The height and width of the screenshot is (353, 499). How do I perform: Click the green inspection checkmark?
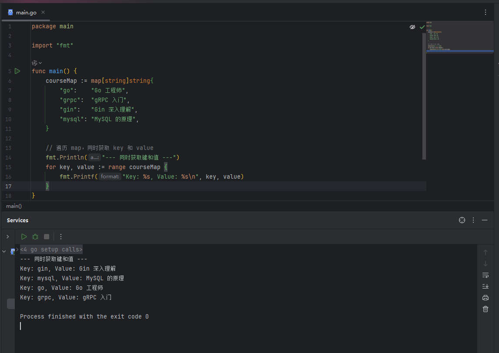[x=422, y=27]
